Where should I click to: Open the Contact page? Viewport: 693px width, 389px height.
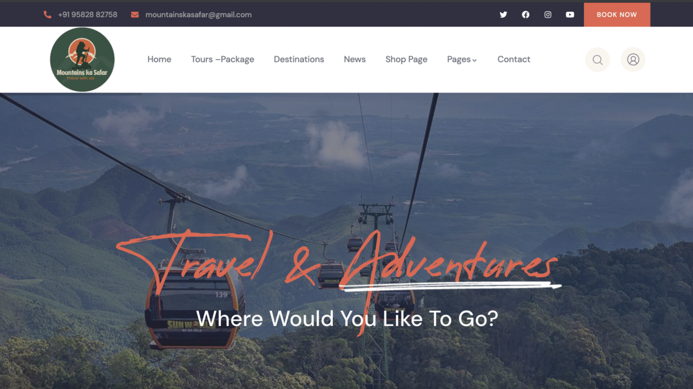pyautogui.click(x=514, y=60)
